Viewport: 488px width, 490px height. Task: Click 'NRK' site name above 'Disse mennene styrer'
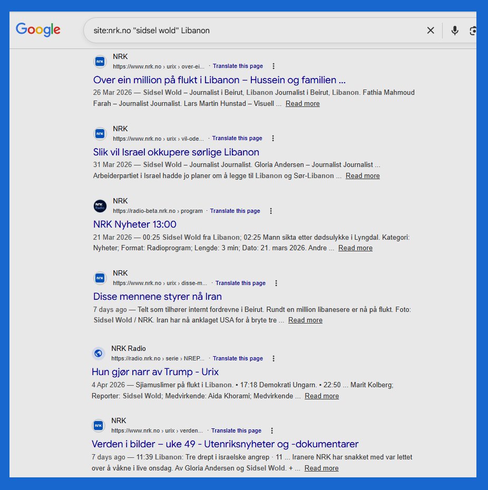tap(120, 273)
